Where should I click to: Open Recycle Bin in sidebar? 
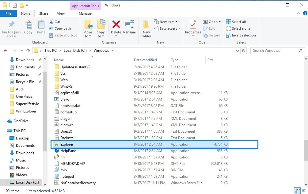(25, 82)
